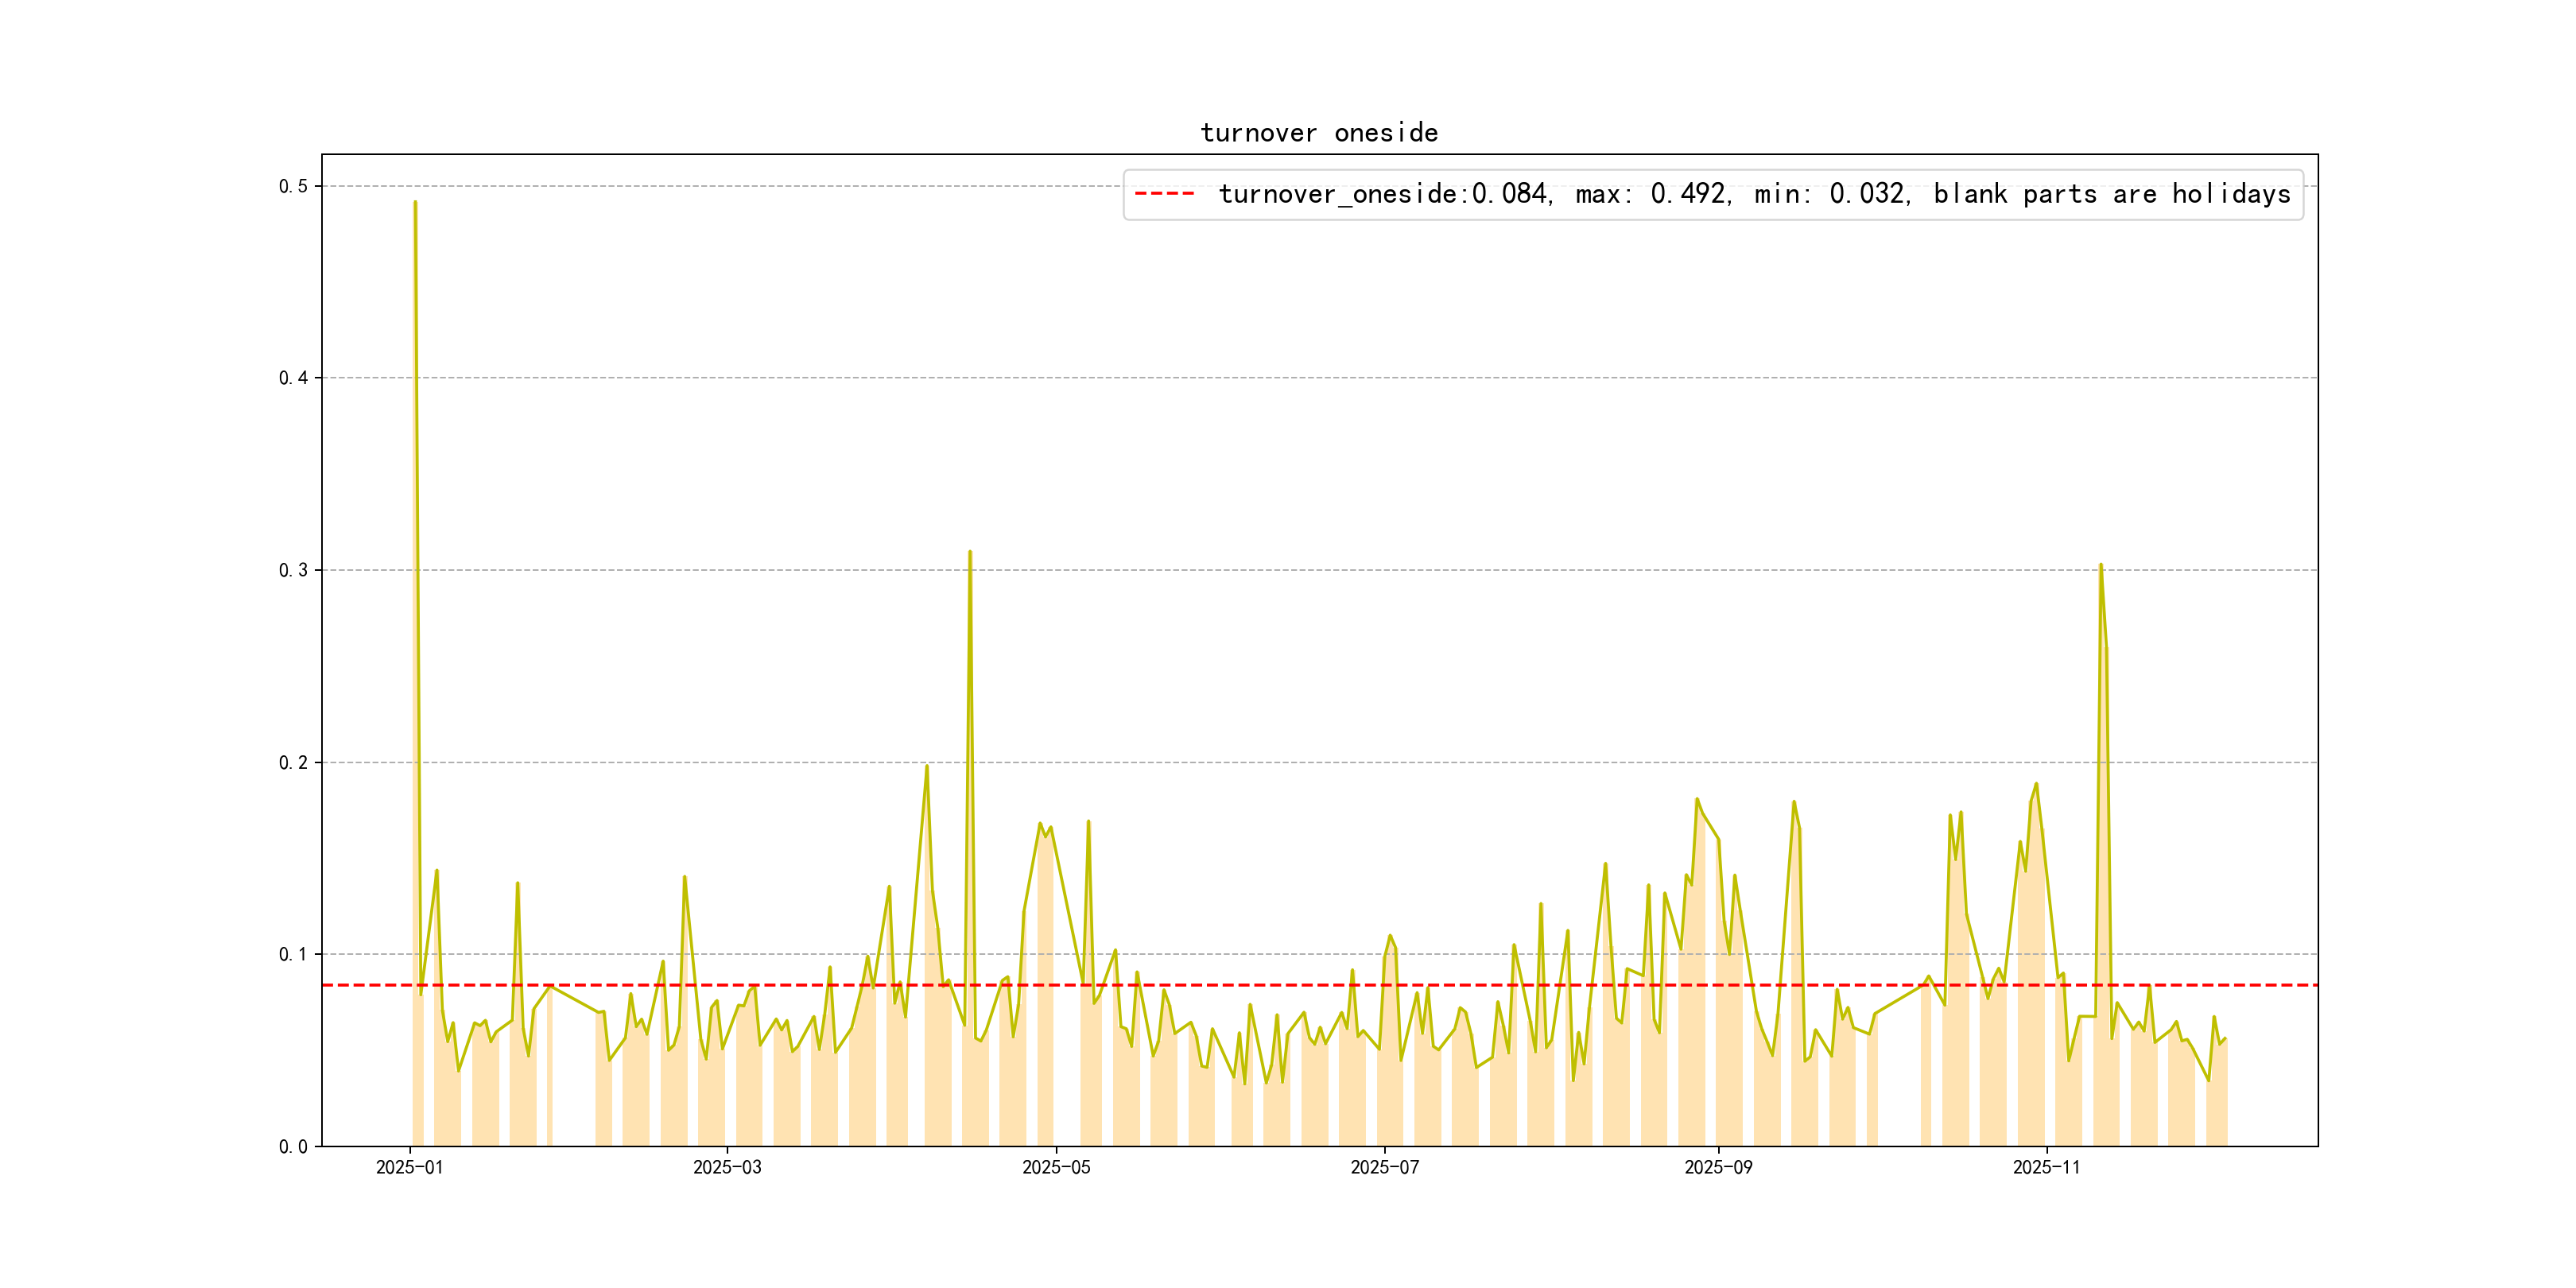Image resolution: width=2576 pixels, height=1288 pixels.
Task: Click the peak of the November spike near 0.3
Action: point(2100,565)
